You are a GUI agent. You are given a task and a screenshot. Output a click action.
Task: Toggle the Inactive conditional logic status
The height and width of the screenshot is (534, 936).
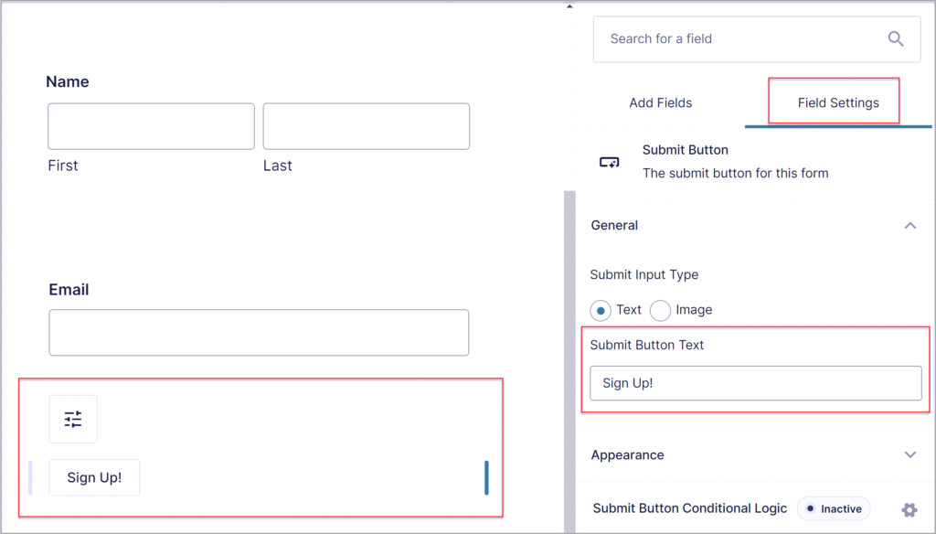click(833, 508)
